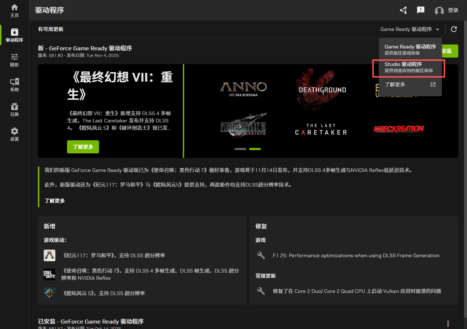The height and width of the screenshot is (329, 467).
Task: Select the second green slide indicator
Action: pyautogui.click(x=255, y=149)
